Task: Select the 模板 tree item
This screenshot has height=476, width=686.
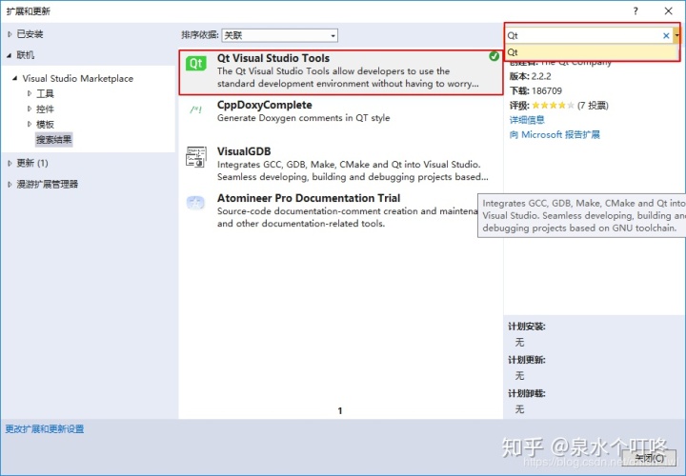Action: (x=45, y=124)
